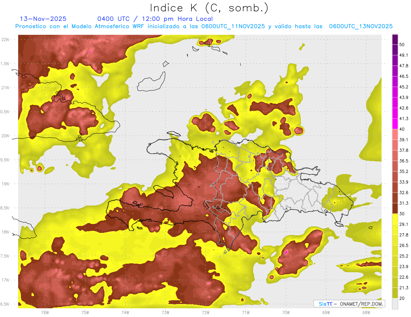Screen dimensions: 411x317
Task: Click the latitude label "20N"
Action: point(6,136)
